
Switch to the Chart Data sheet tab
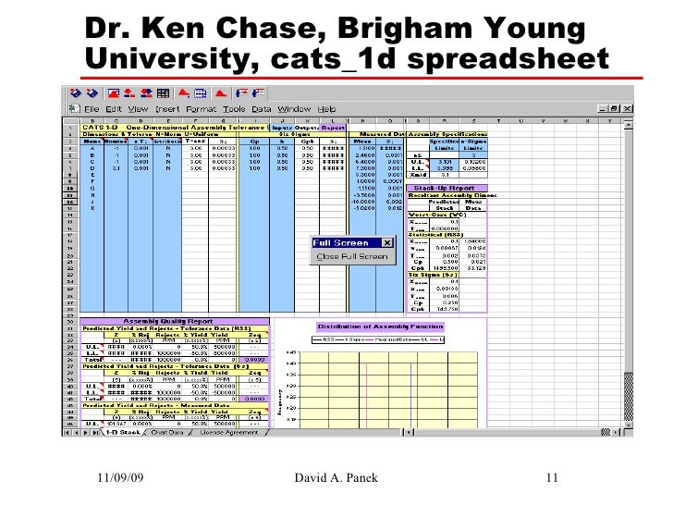(x=167, y=433)
